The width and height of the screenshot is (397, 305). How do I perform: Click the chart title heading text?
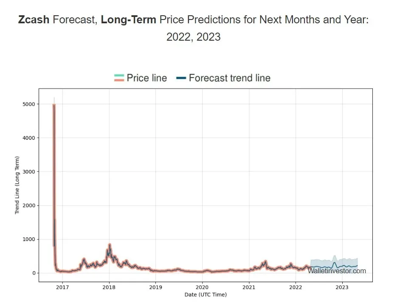[193, 28]
